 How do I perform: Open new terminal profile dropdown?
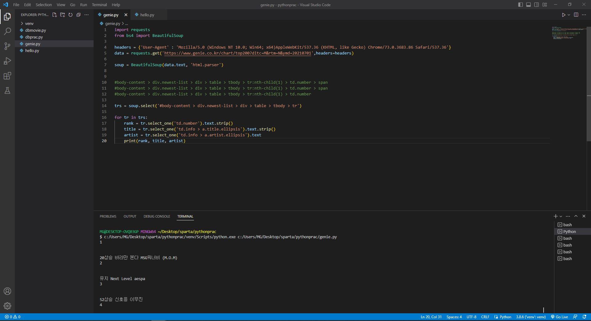(561, 216)
